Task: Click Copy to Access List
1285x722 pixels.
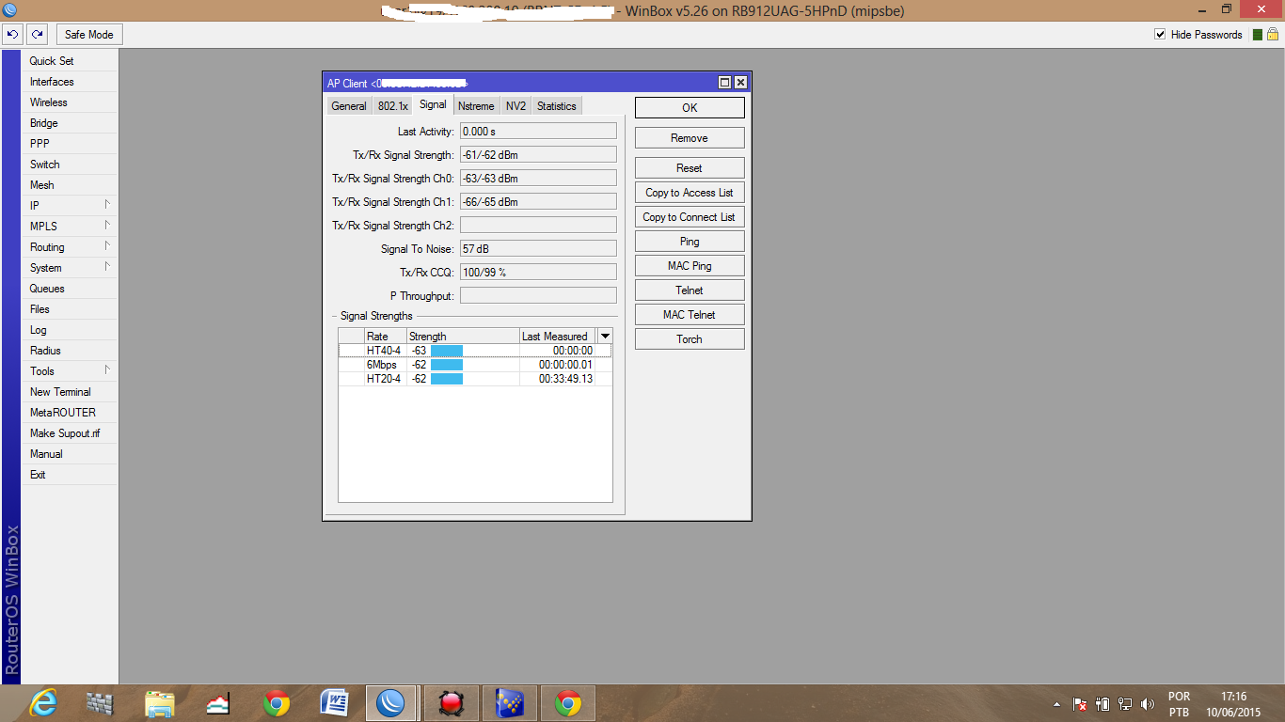Action: point(690,193)
